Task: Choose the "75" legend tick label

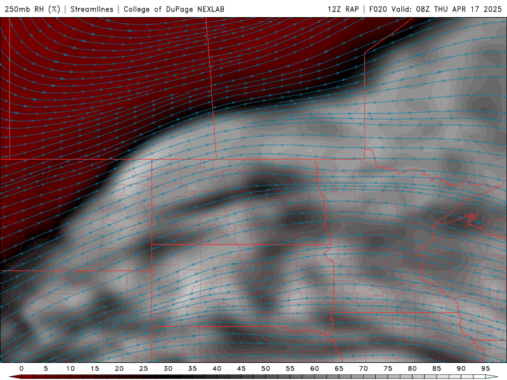Action: [388, 369]
